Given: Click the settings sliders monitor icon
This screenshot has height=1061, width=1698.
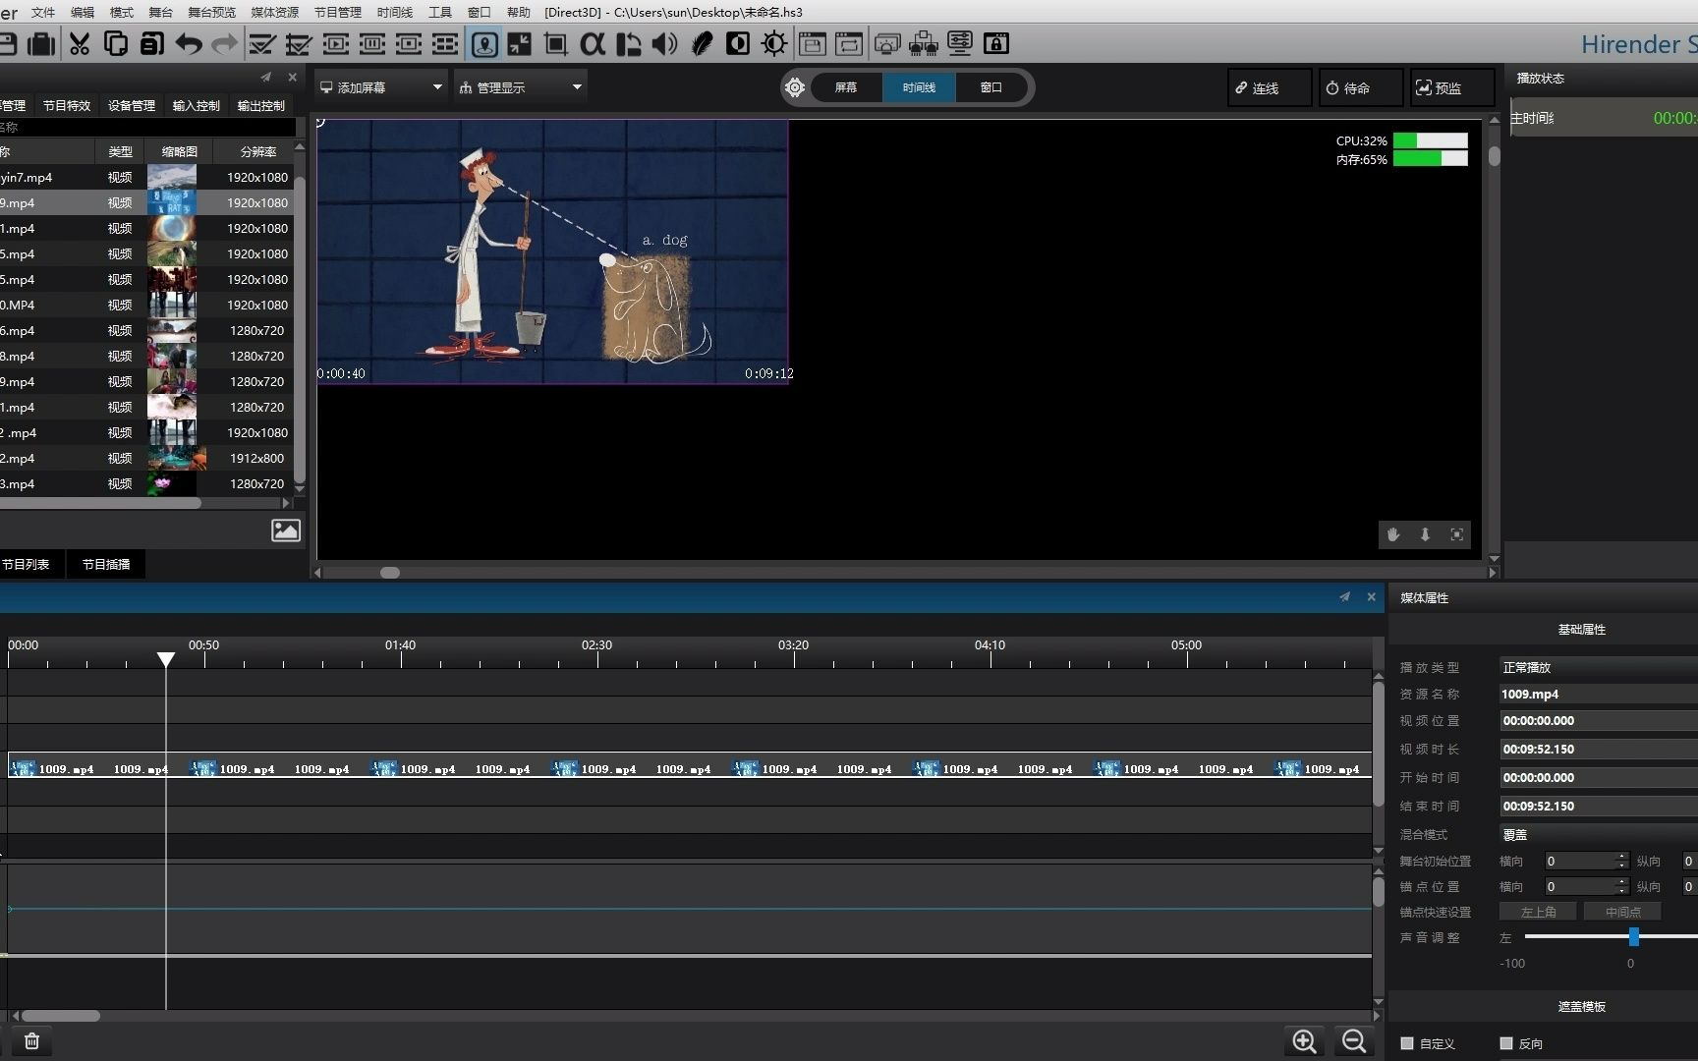Looking at the screenshot, I should point(960,44).
